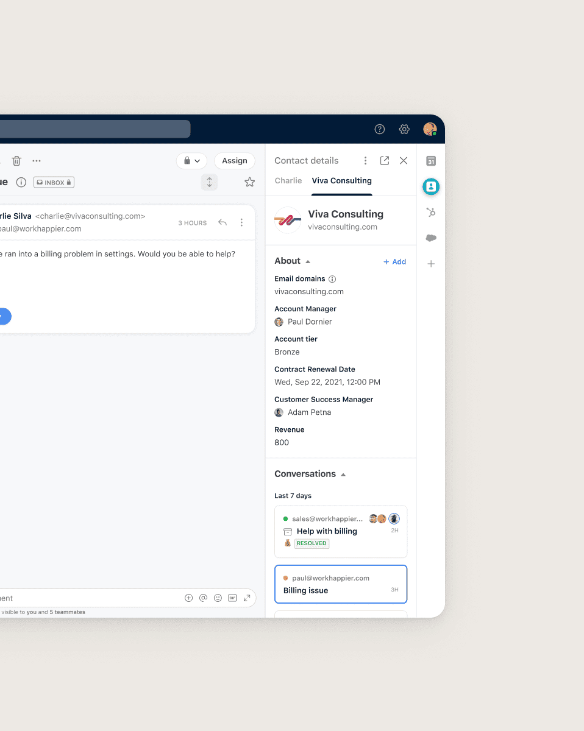584x731 pixels.
Task: Open the help question mark icon
Action: coord(380,129)
